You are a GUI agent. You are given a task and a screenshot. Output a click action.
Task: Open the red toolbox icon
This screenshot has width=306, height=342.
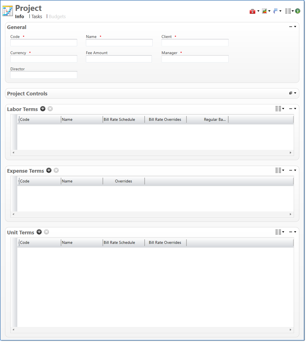[x=252, y=11]
